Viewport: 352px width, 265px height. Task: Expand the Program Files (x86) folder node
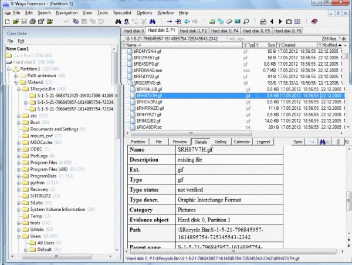pyautogui.click(x=19, y=170)
